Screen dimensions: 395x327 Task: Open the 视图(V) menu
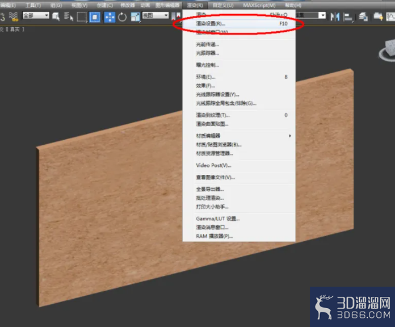pyautogui.click(x=79, y=5)
